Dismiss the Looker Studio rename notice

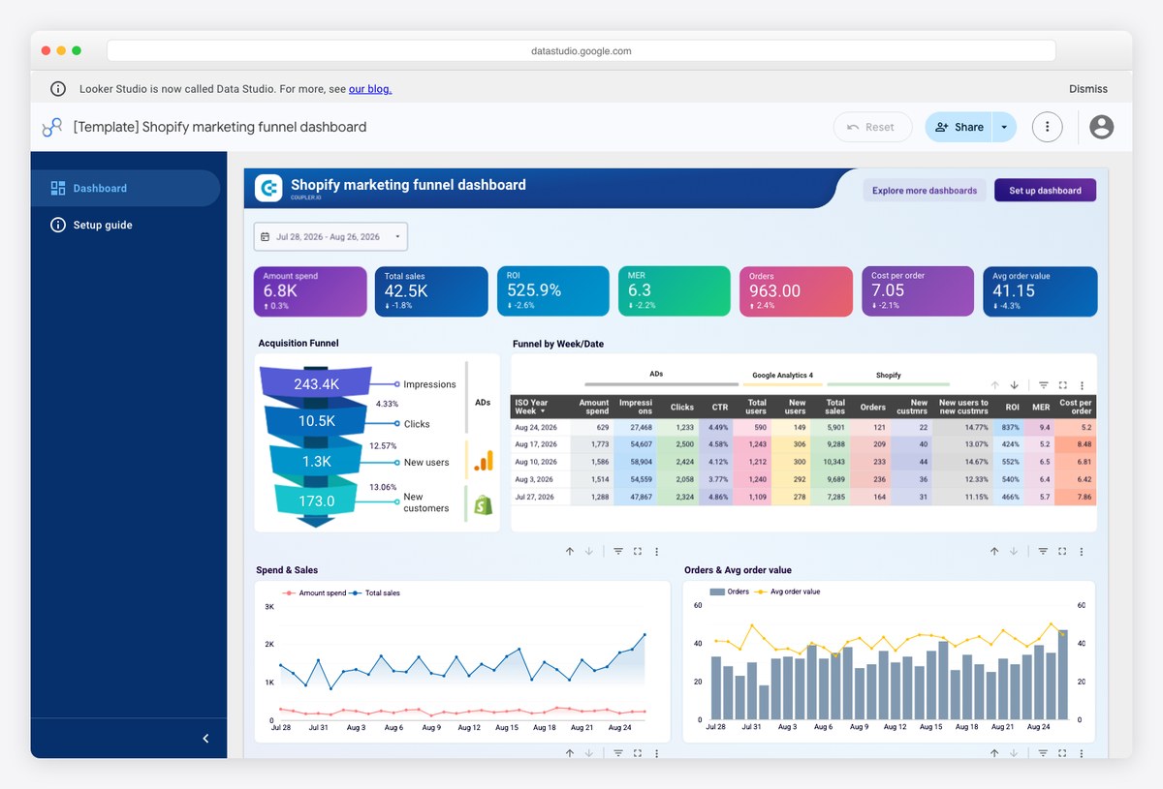(1088, 89)
